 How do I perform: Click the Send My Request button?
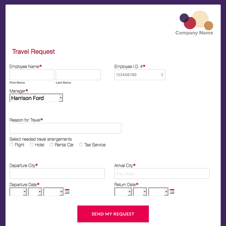(x=113, y=214)
